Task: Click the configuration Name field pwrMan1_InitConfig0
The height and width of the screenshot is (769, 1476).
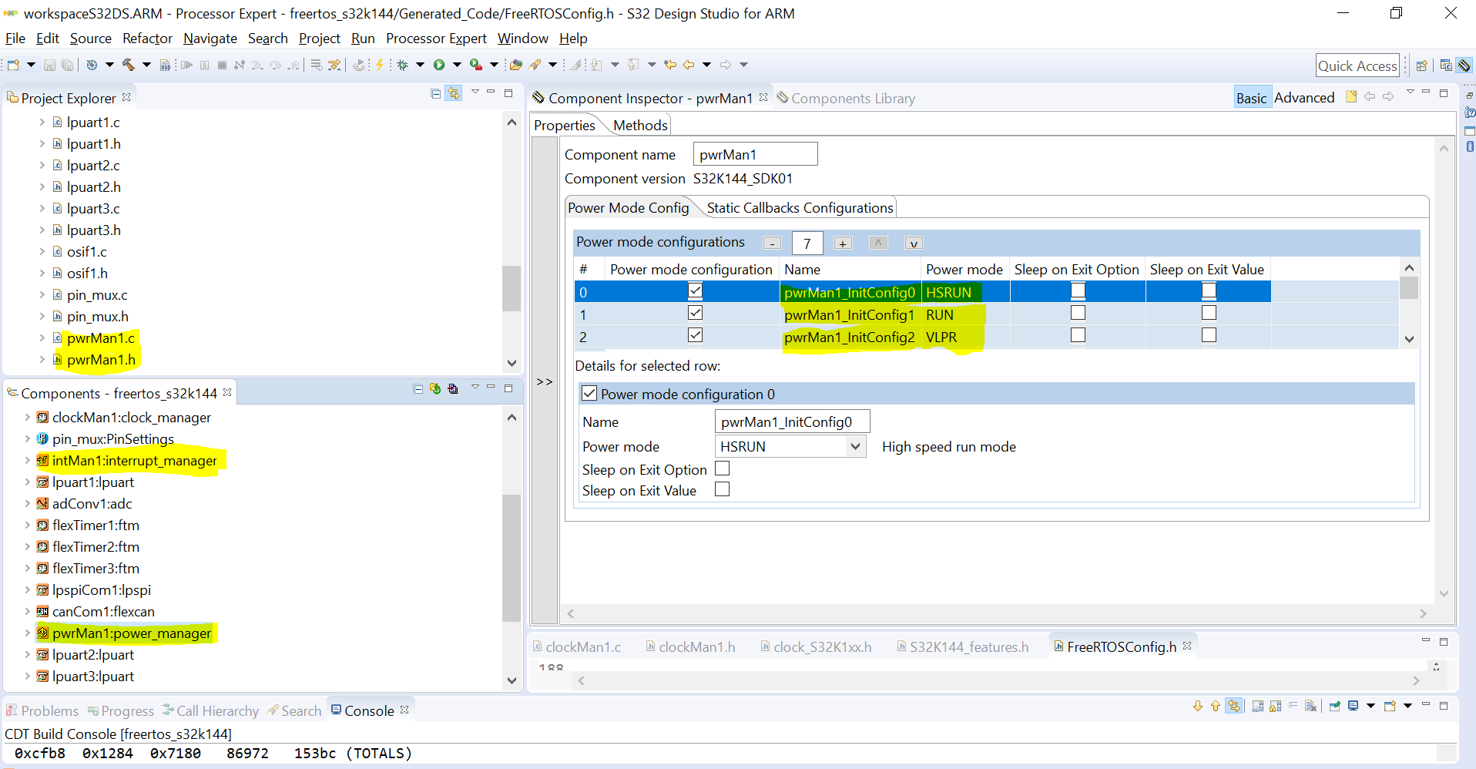Action: [x=793, y=421]
